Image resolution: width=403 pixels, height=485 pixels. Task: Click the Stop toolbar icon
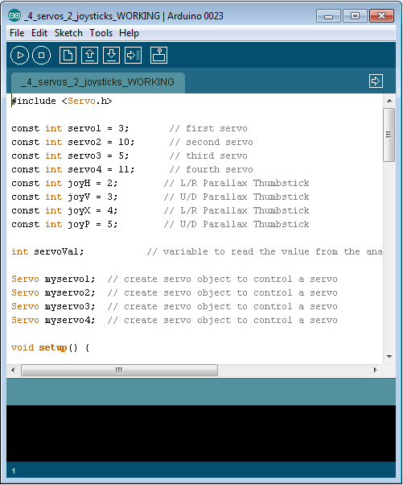(41, 56)
